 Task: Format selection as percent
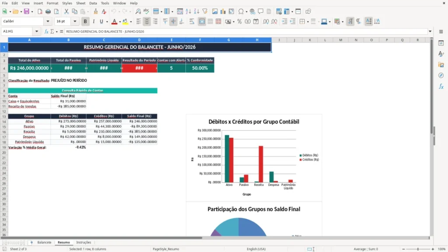click(239, 21)
